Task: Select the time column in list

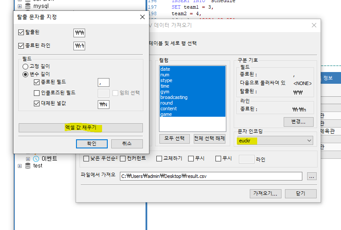Action: [192, 86]
